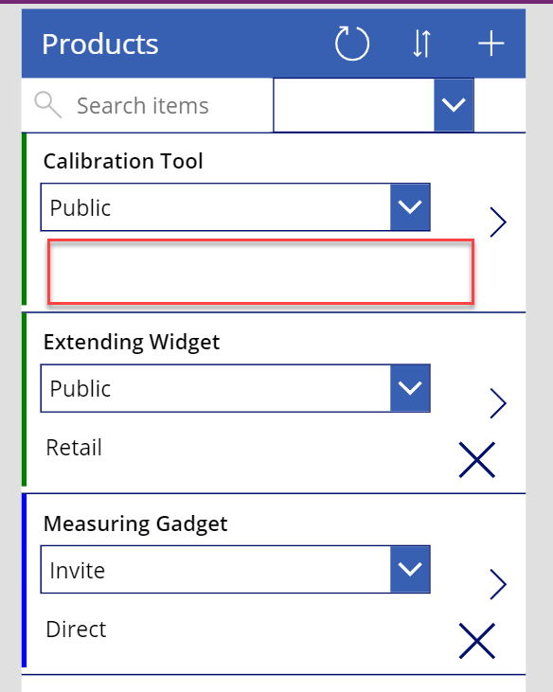
Task: Expand Calibration Tool's Public dropdown arrow
Action: (x=410, y=207)
